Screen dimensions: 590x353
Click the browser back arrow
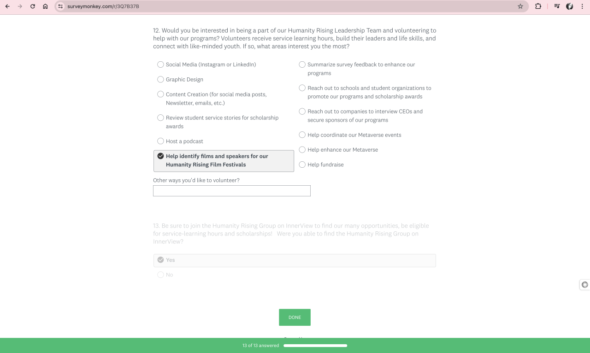7,6
